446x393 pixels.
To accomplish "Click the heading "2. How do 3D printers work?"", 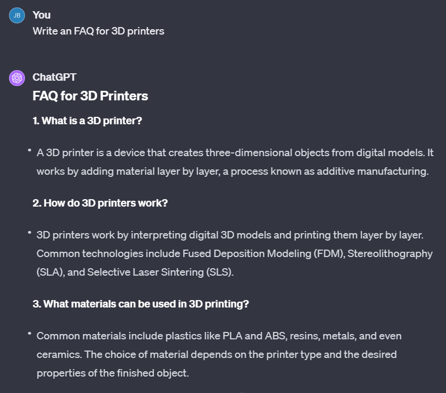I will [x=100, y=203].
